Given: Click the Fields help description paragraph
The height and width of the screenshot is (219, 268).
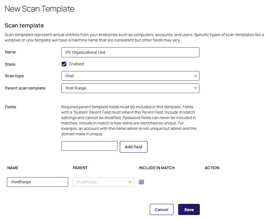Looking at the screenshot, I should pyautogui.click(x=128, y=121).
